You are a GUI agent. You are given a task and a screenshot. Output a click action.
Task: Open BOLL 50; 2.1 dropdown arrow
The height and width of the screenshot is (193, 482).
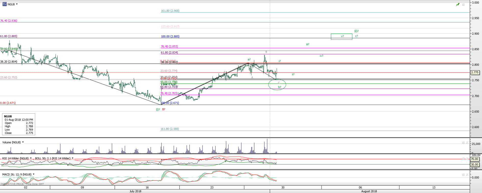coord(73,158)
